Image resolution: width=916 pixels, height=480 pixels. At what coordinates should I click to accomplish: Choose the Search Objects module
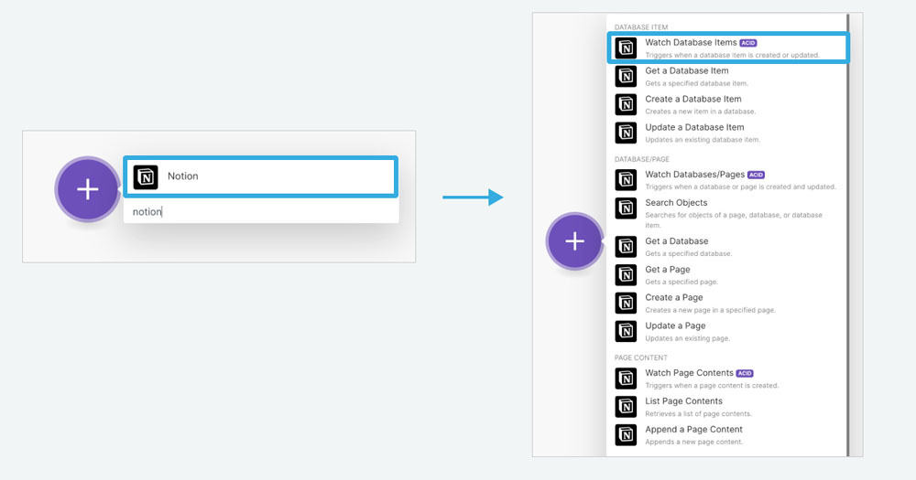[x=728, y=213]
